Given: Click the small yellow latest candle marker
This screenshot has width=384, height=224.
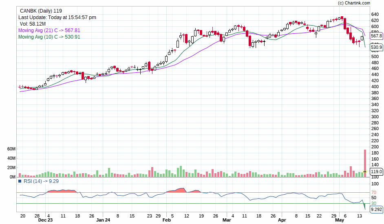Looking at the screenshot, I should [365, 172].
